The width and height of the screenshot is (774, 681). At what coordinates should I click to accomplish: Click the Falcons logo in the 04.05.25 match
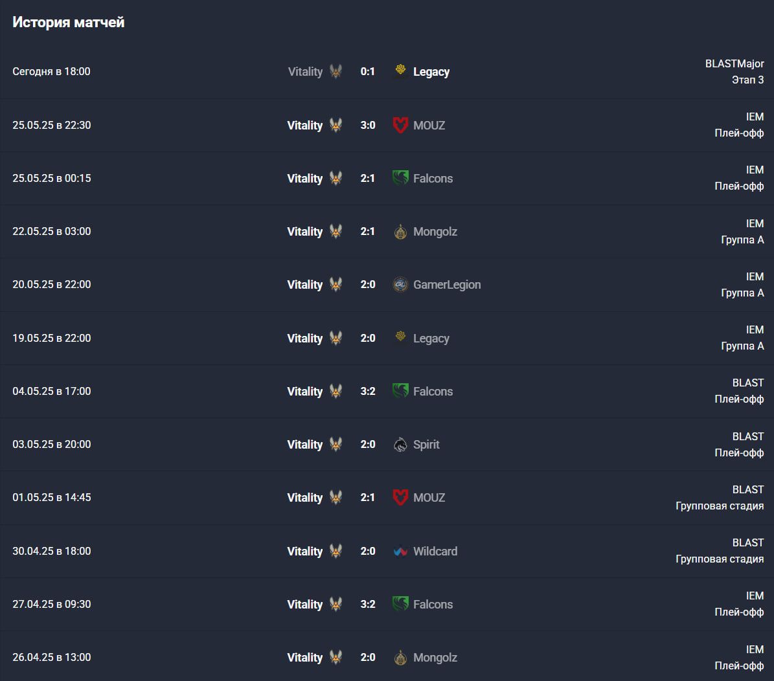tap(400, 391)
